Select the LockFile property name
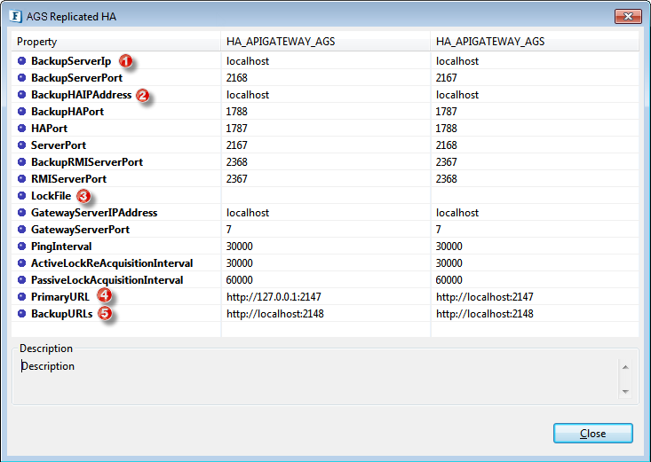 (x=51, y=196)
